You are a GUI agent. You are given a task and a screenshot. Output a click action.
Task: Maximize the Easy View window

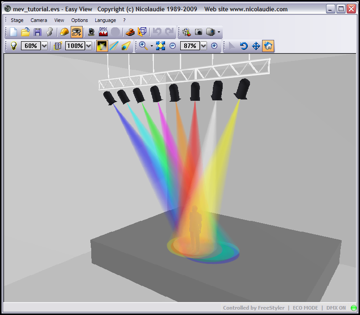341,9
